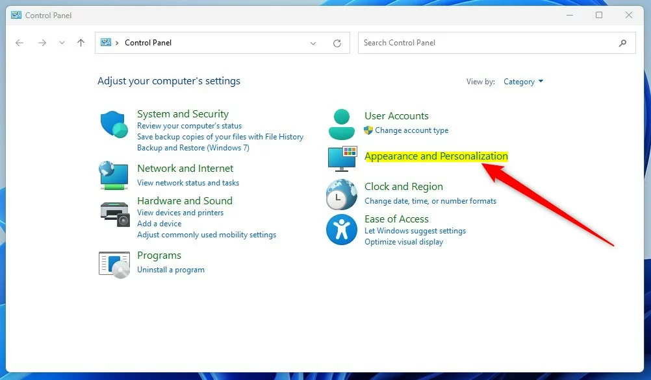Image resolution: width=651 pixels, height=380 pixels.
Task: Open Change date, time, or number formats
Action: click(x=430, y=201)
